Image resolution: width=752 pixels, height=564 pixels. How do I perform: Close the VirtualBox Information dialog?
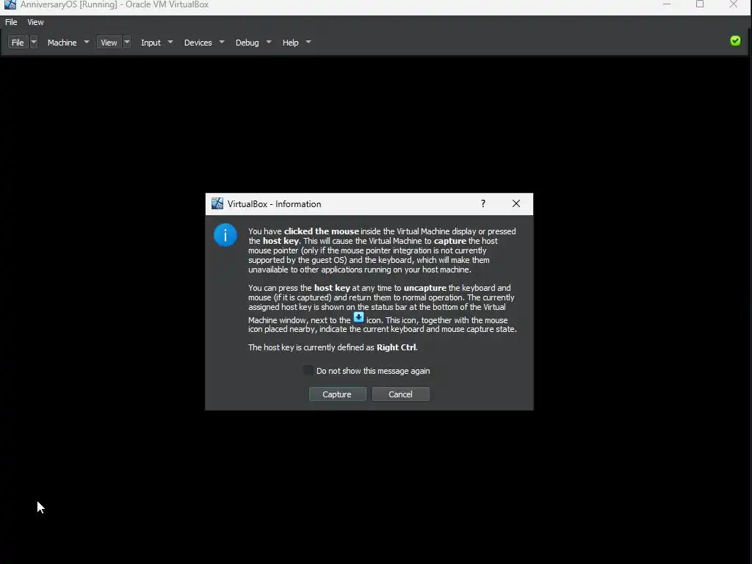pyautogui.click(x=516, y=203)
